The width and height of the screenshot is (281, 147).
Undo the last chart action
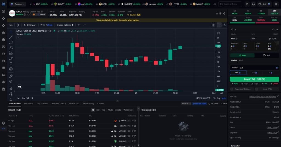tap(79, 25)
